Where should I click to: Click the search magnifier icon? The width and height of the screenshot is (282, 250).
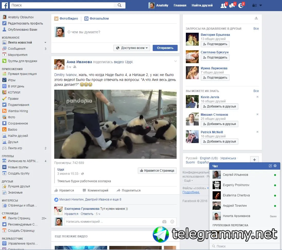click(x=120, y=5)
